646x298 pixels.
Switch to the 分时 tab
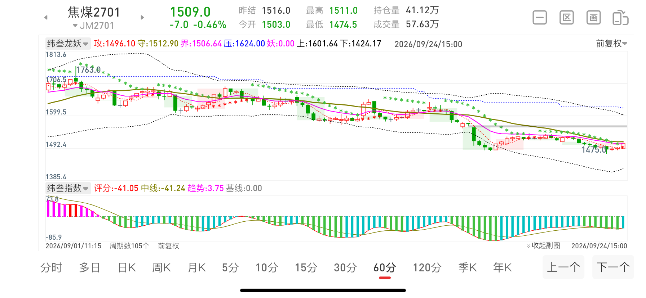point(51,268)
